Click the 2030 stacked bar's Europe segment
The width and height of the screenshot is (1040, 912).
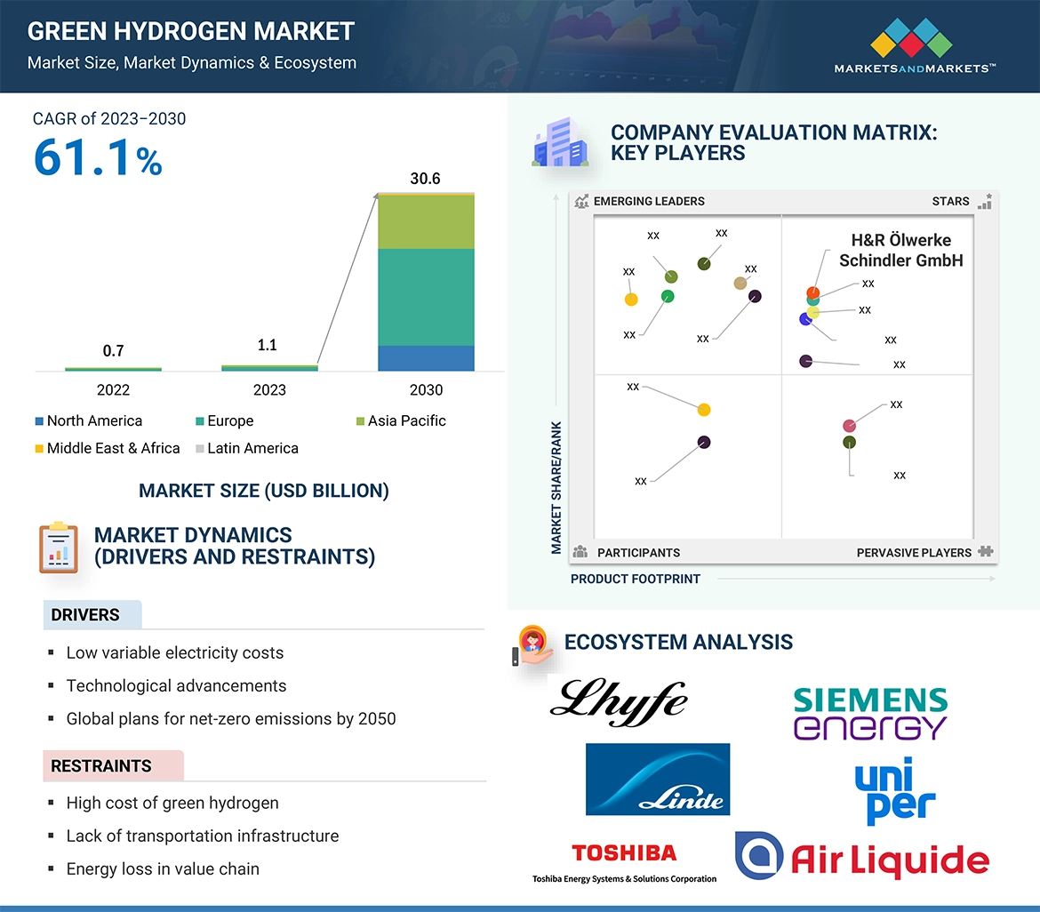click(x=426, y=297)
